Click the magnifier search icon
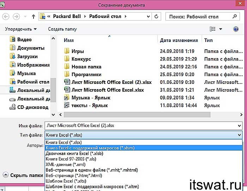247x191 pixels. [x=235, y=16]
